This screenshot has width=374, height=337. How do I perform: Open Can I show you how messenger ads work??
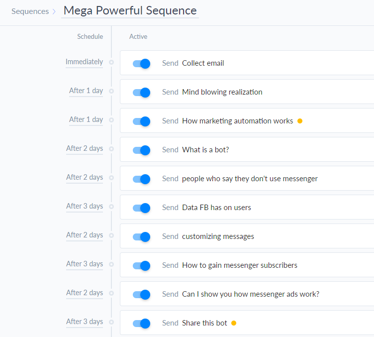pos(250,294)
